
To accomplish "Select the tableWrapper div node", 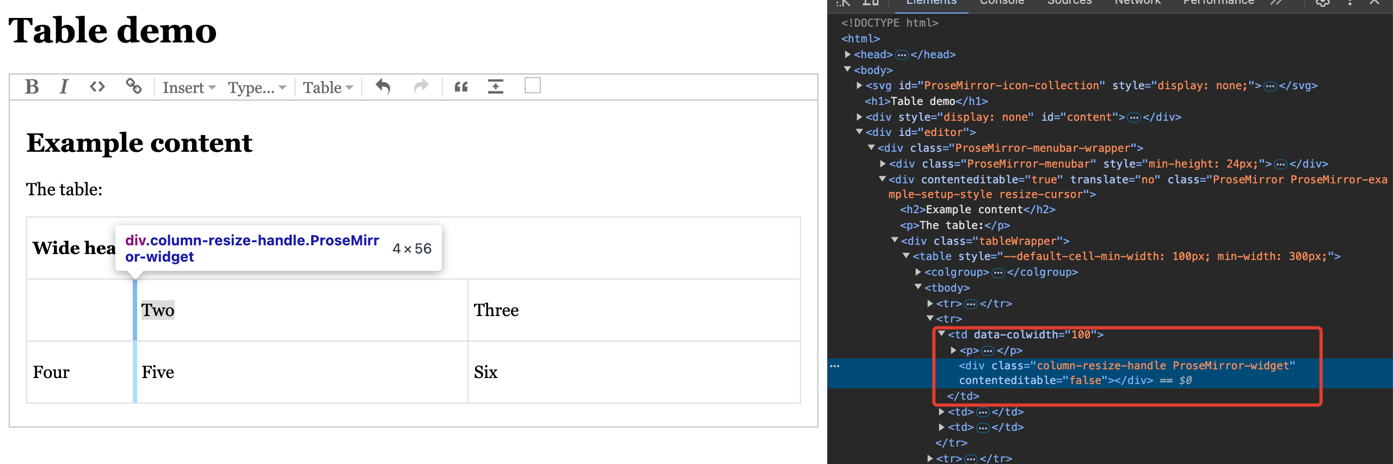I will (x=985, y=241).
